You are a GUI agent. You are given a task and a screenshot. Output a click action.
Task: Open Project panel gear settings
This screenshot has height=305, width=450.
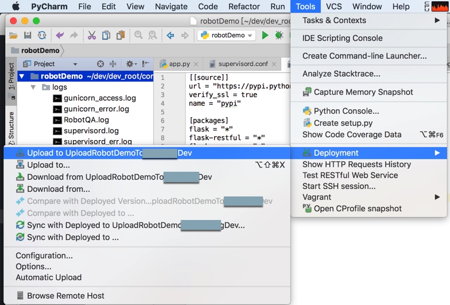click(x=131, y=64)
